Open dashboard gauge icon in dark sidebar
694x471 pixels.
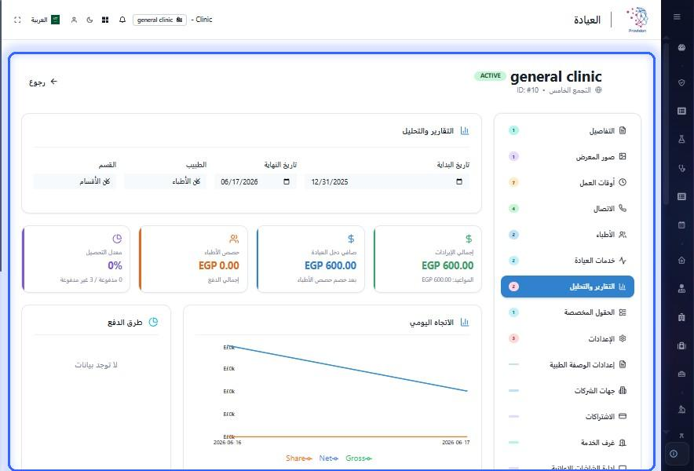(681, 47)
